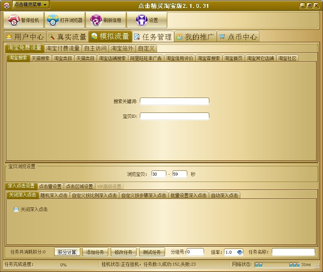Viewport: 323px width, 272px height.
Task: Open 设置 settings from the toolbar
Action: pyautogui.click(x=147, y=20)
